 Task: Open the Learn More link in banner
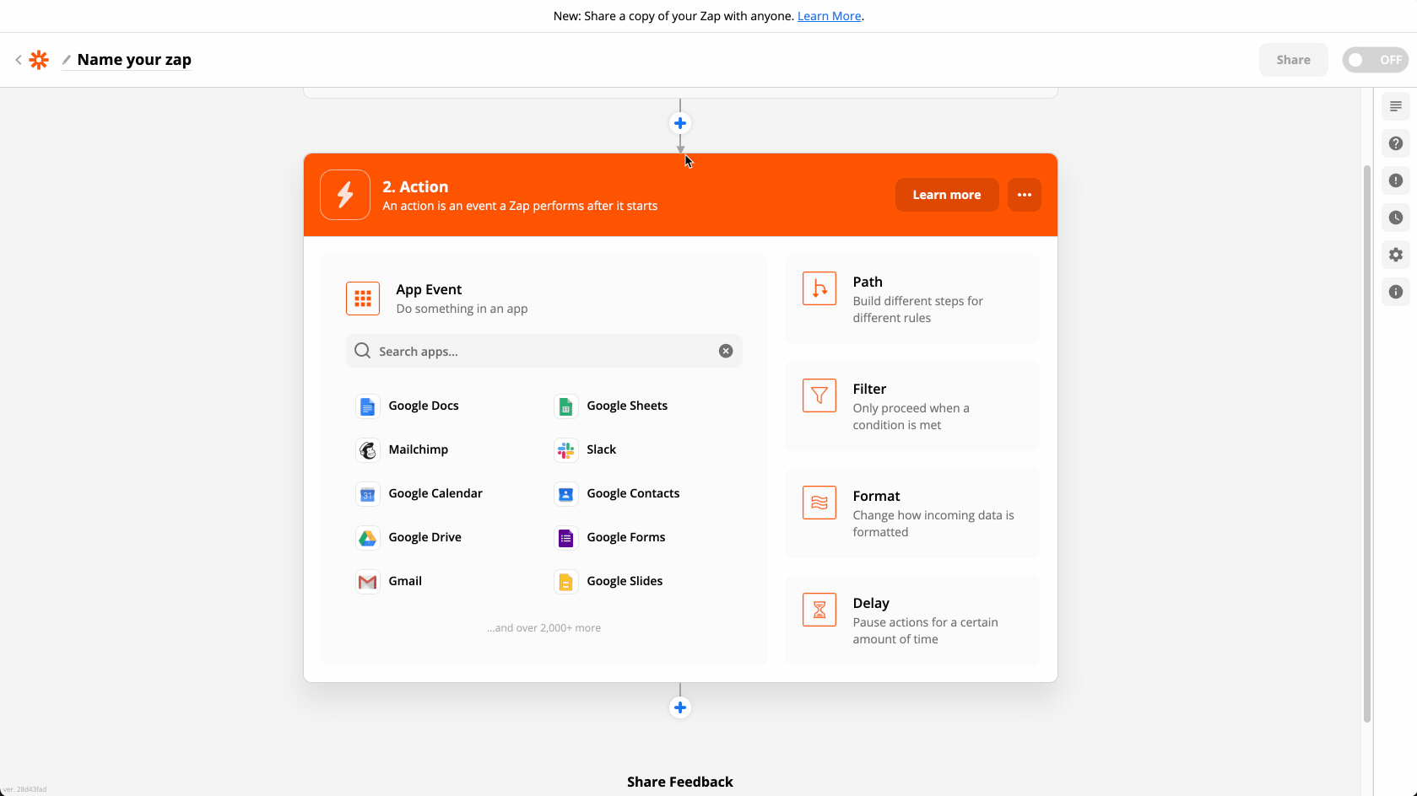[x=829, y=16]
